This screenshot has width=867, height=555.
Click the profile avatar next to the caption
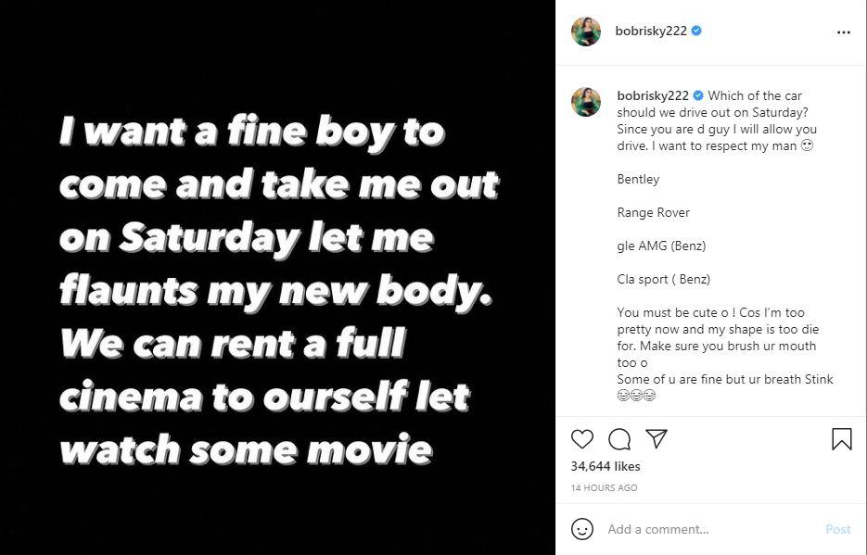(586, 102)
